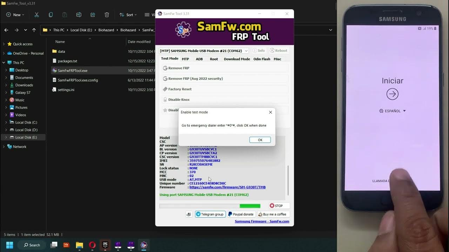Click New button in File Explorer toolbar
Viewport: 449px width, 252px height.
(x=15, y=15)
